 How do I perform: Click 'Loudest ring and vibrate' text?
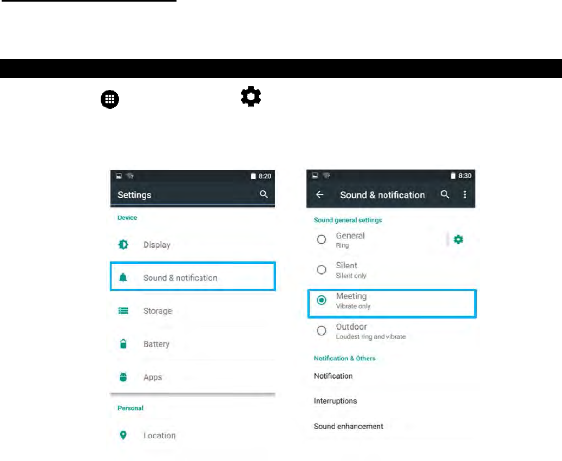(370, 336)
